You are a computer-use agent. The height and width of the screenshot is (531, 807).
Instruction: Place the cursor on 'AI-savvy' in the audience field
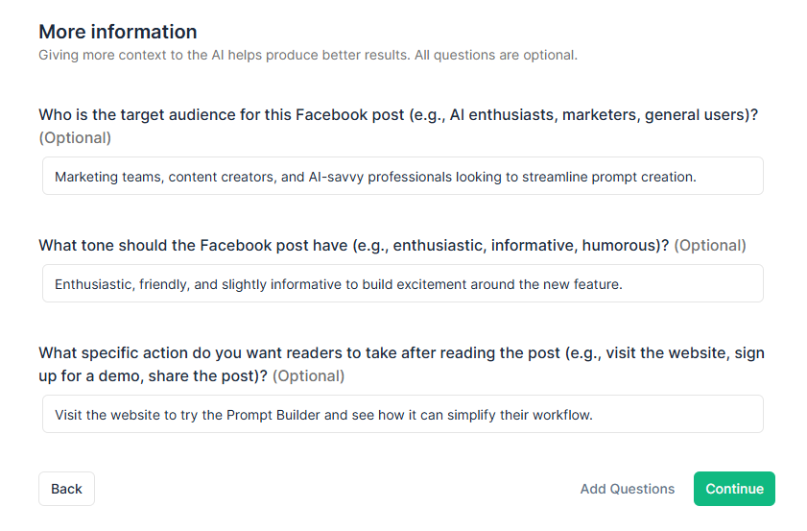tap(336, 177)
